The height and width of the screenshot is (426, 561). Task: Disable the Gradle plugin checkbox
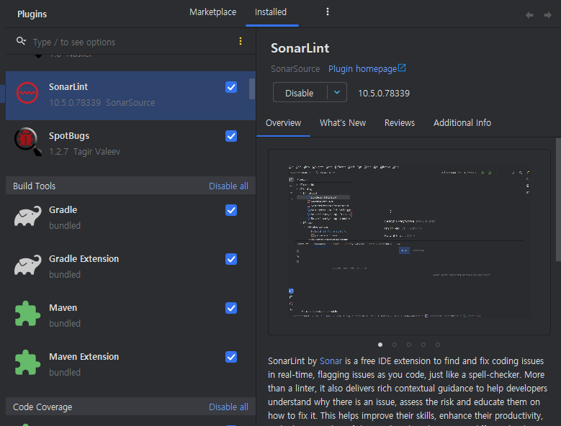pos(231,210)
